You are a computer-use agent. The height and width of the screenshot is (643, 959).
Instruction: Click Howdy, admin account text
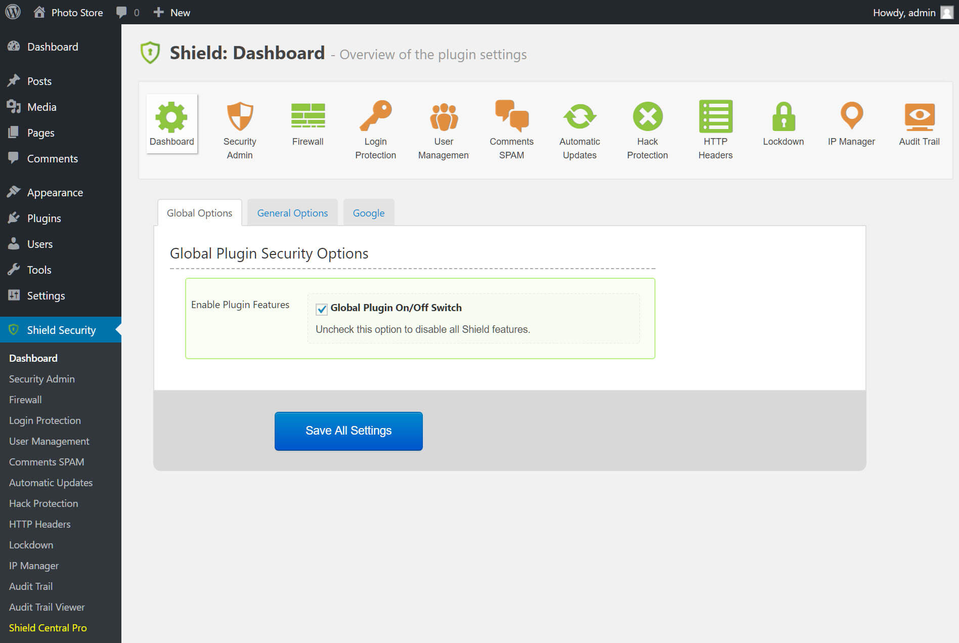click(x=904, y=13)
